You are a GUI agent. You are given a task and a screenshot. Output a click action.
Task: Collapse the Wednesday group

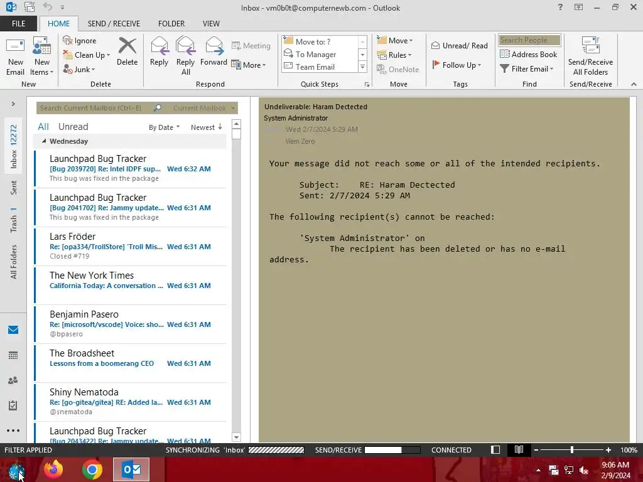44,141
